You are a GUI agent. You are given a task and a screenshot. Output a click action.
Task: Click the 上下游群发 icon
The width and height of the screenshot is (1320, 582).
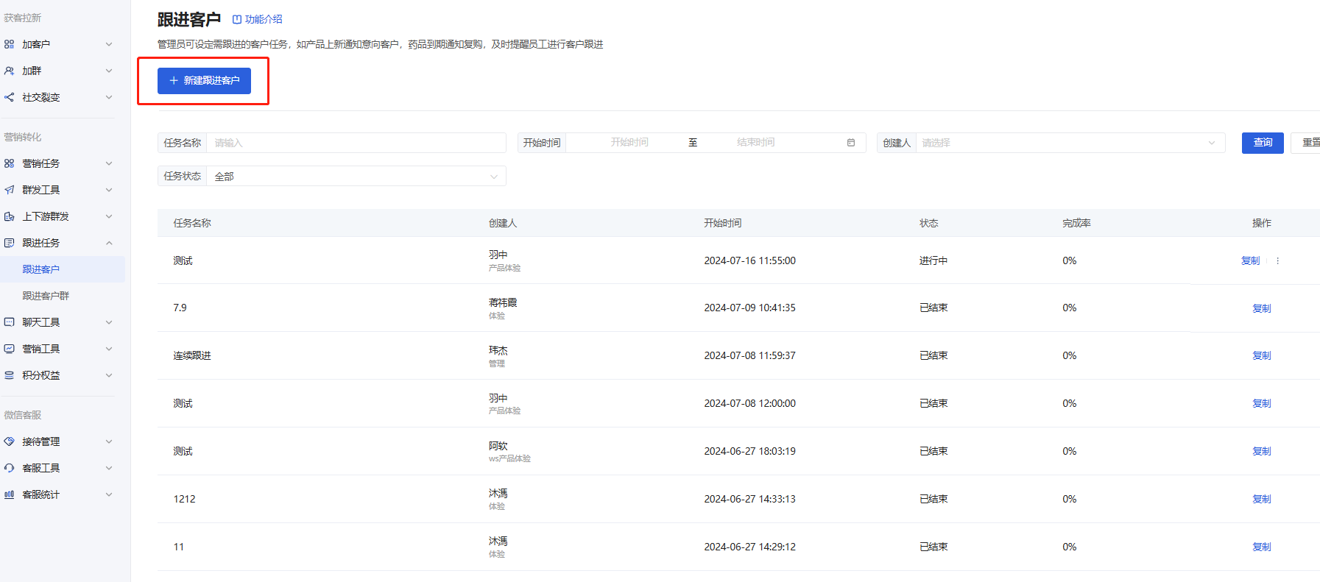coord(9,216)
